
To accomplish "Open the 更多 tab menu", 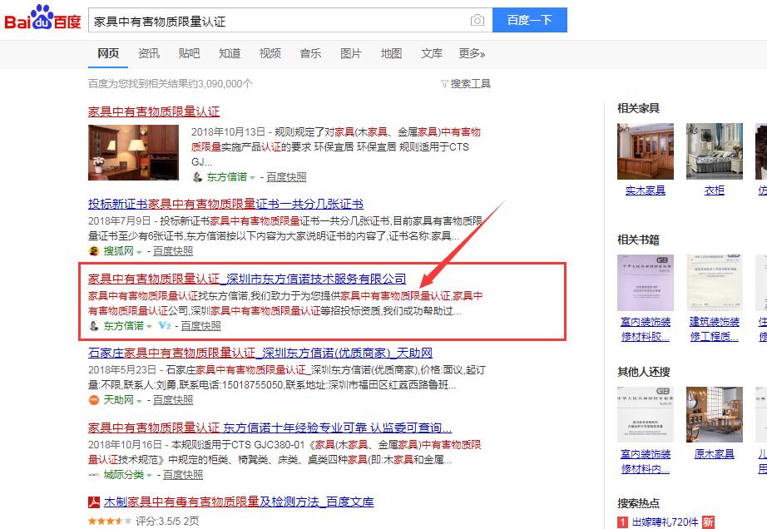I will [472, 53].
